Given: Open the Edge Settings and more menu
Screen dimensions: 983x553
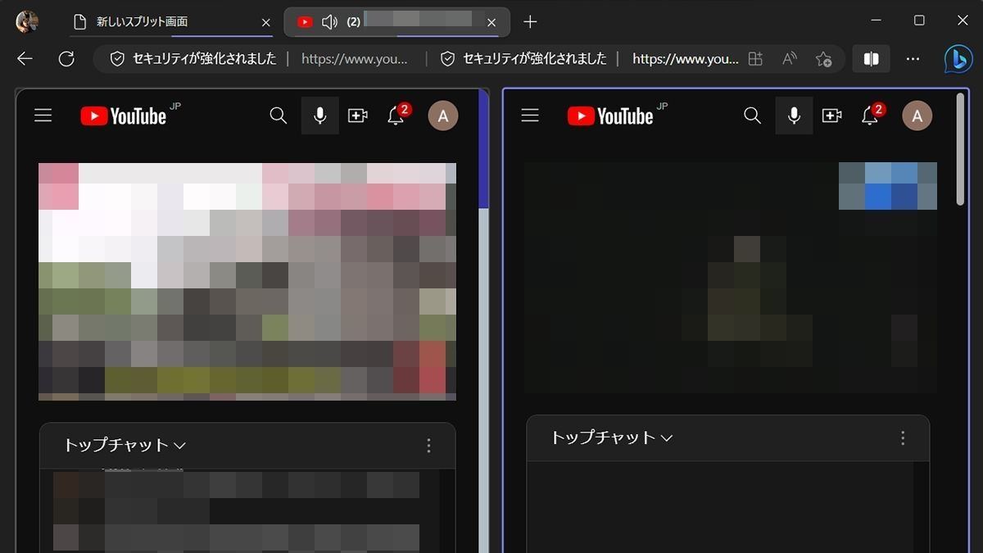Looking at the screenshot, I should click(913, 59).
